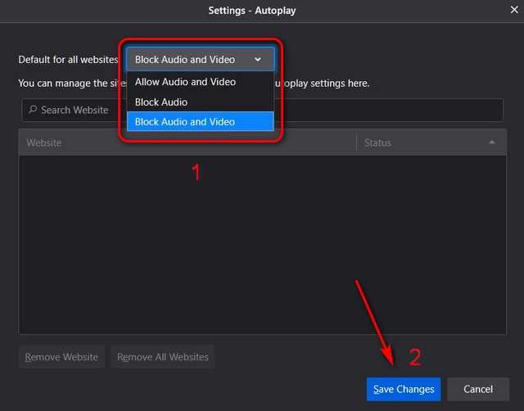Open the Default for all websites dropdown

click(x=200, y=60)
